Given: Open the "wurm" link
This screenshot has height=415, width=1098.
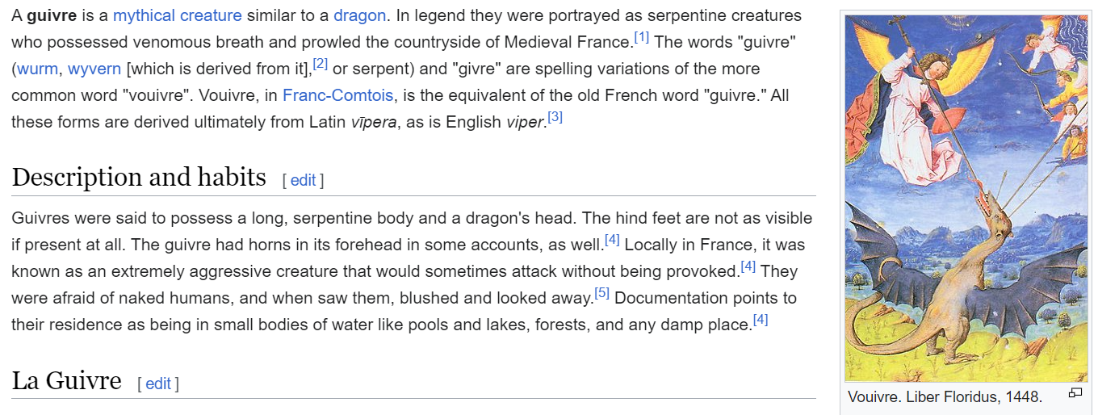Looking at the screenshot, I should click(37, 69).
